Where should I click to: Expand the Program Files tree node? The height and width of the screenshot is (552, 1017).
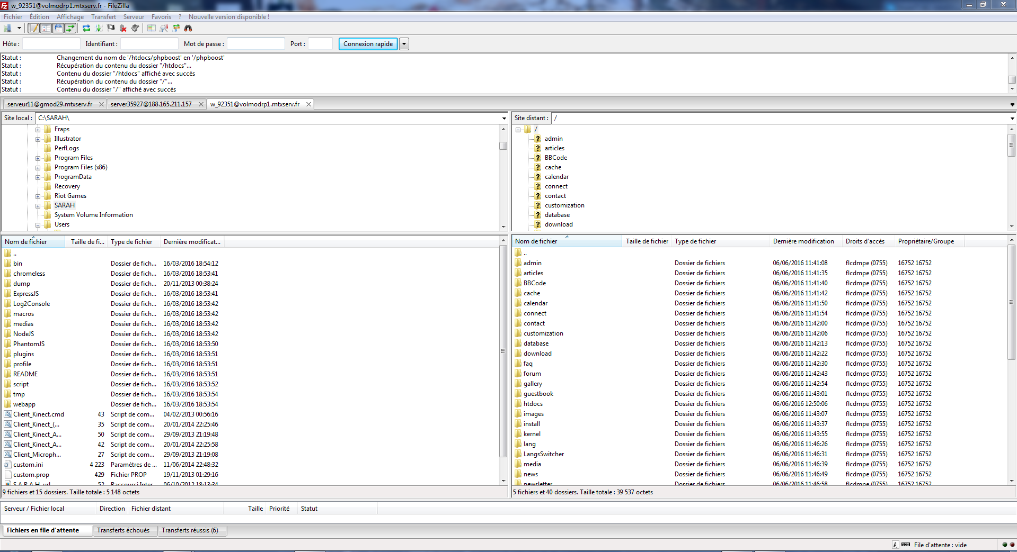click(x=38, y=158)
